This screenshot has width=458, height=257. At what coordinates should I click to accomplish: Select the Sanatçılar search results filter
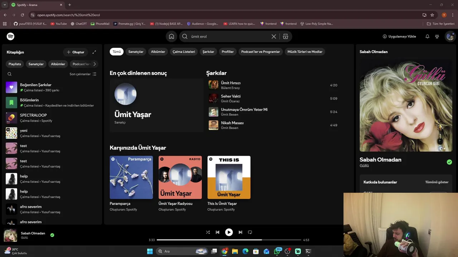pos(136,52)
